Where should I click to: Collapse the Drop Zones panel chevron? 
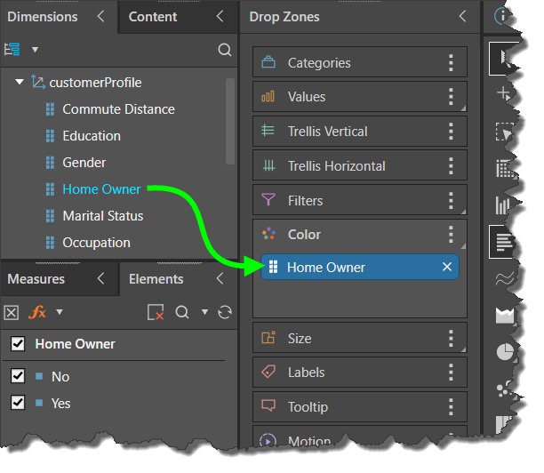click(462, 17)
